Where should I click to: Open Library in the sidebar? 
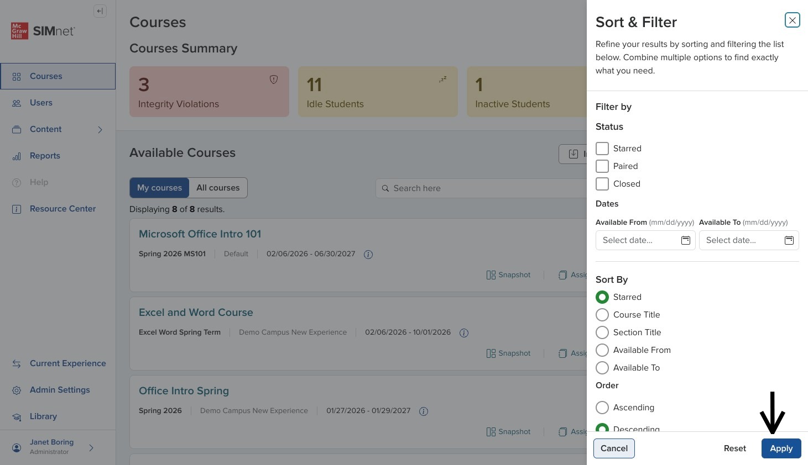tap(58, 416)
